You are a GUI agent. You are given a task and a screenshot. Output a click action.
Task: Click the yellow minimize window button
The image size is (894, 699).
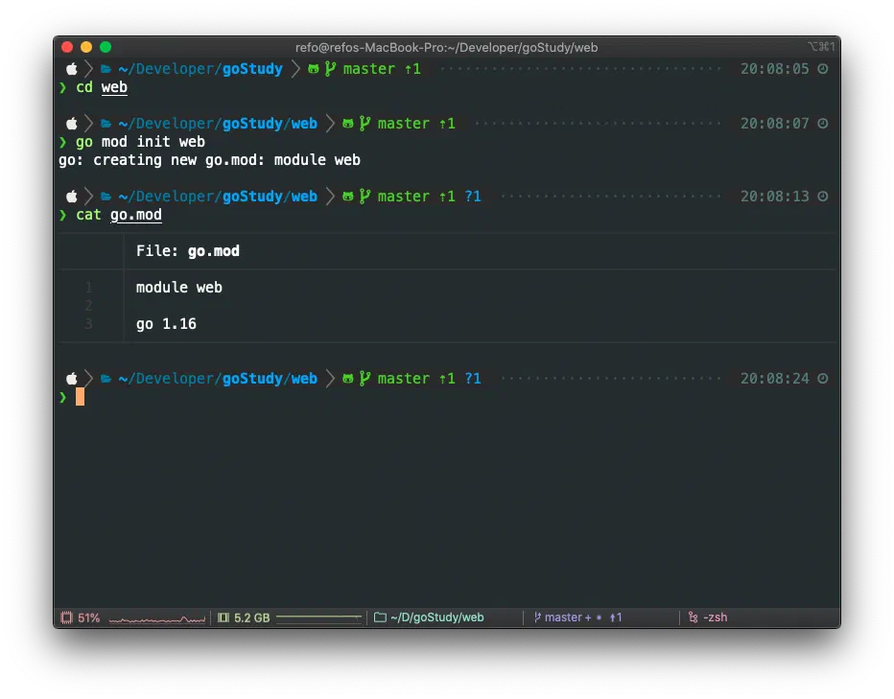[x=86, y=47]
